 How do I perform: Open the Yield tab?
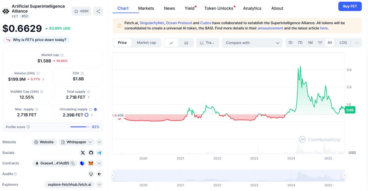tap(190, 8)
